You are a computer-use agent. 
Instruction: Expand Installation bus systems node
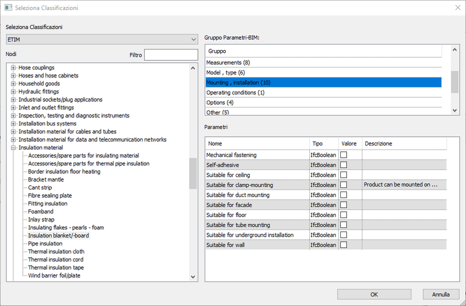pos(13,124)
